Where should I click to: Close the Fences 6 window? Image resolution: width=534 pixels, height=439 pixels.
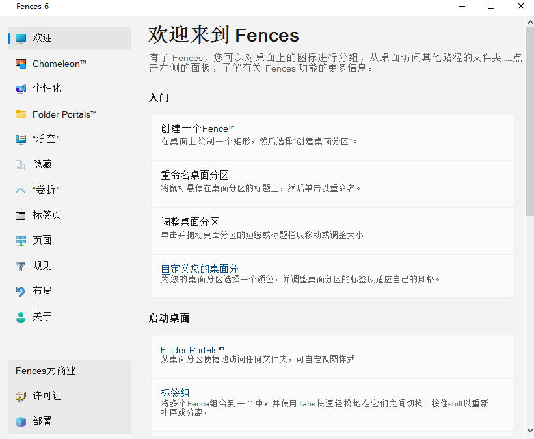pyautogui.click(x=521, y=6)
